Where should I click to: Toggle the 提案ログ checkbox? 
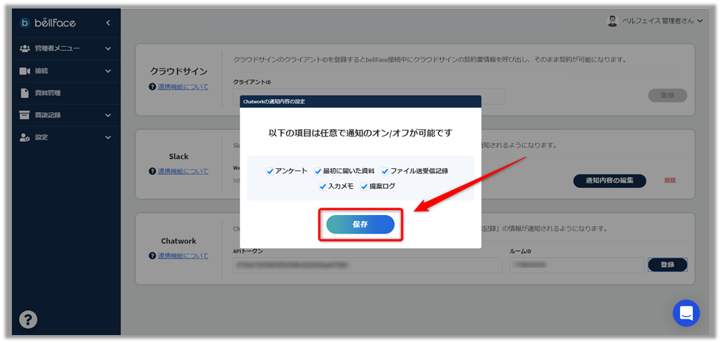click(364, 187)
